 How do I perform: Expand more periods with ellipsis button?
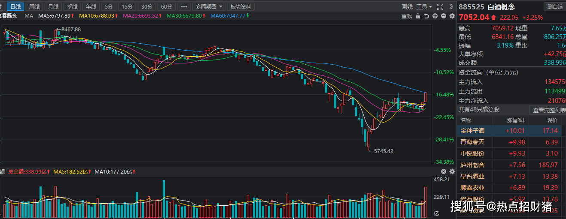click(x=184, y=7)
